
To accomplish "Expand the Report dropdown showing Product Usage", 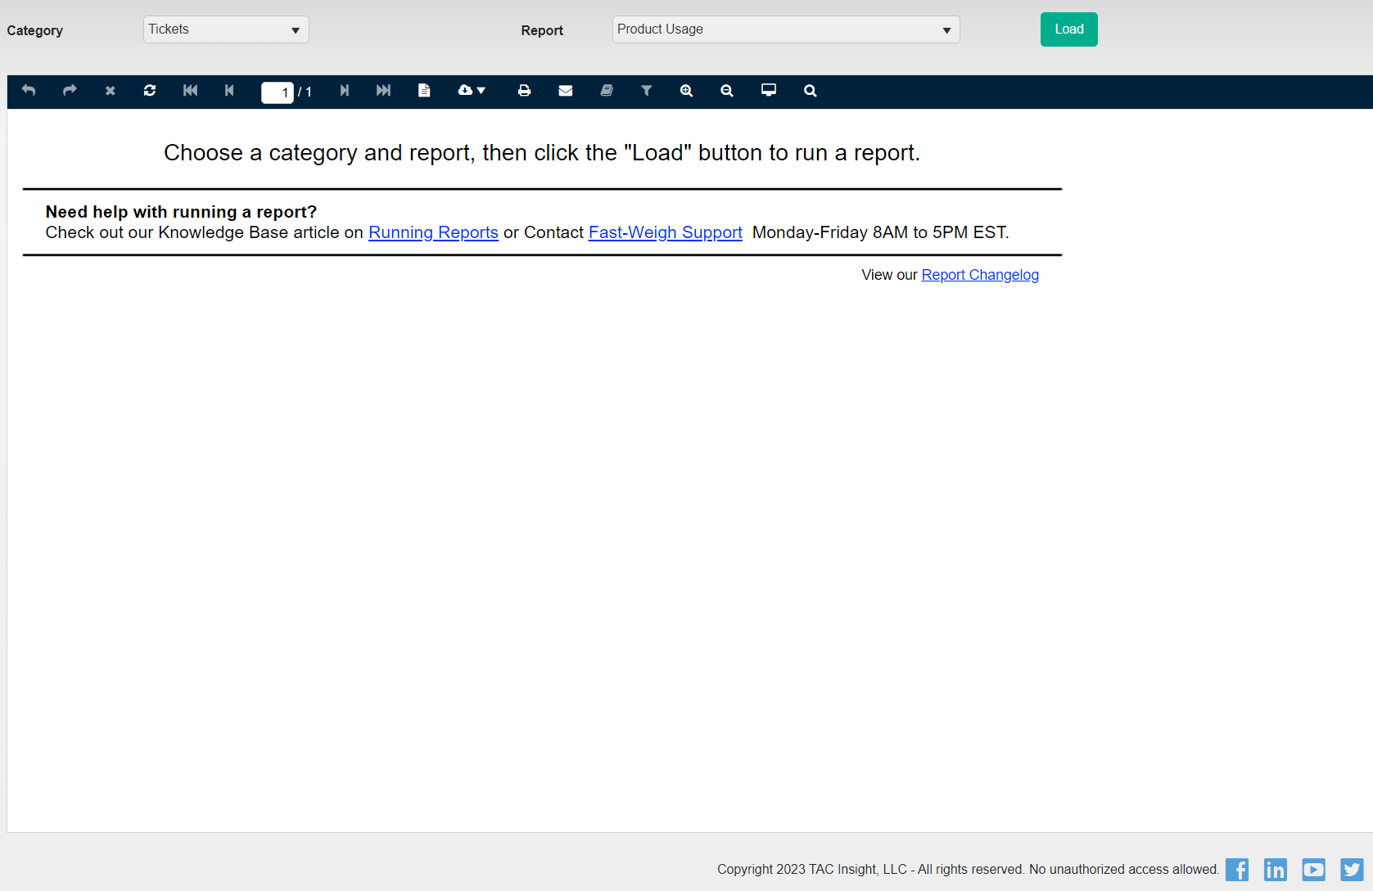I will [x=785, y=30].
